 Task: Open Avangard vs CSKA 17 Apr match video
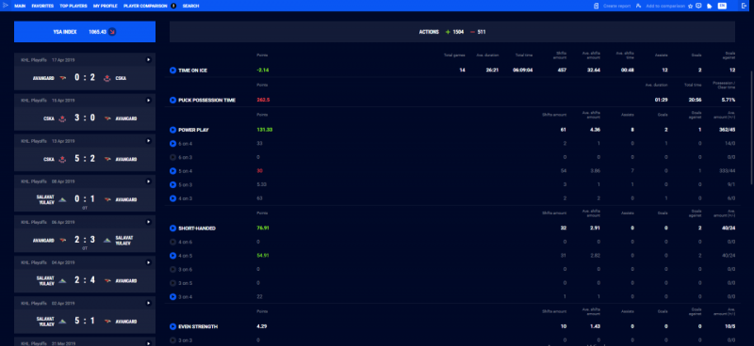(149, 60)
